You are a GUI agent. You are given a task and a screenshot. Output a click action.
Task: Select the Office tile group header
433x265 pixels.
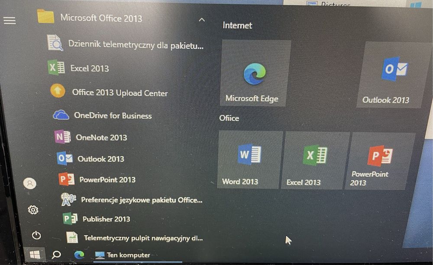pos(229,118)
